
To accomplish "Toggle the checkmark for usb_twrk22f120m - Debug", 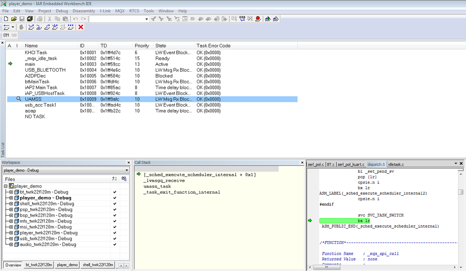I will point(115,238).
